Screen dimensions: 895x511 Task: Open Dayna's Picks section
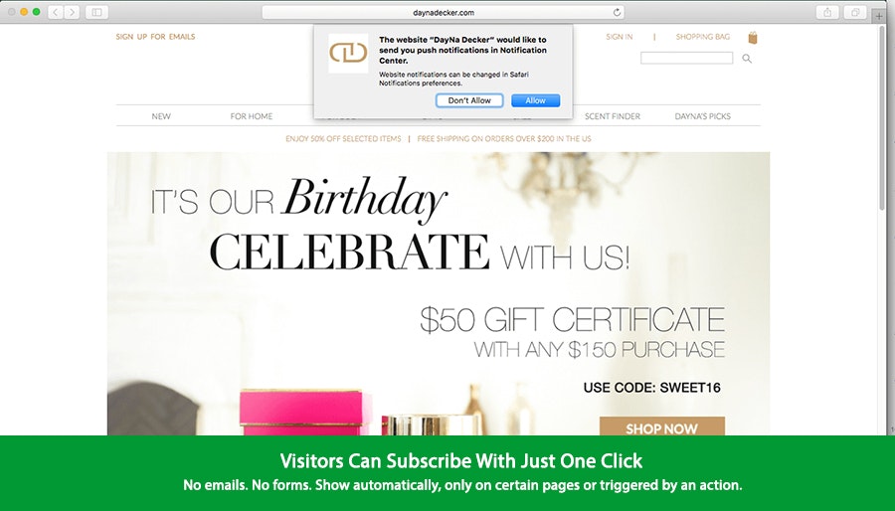click(703, 116)
